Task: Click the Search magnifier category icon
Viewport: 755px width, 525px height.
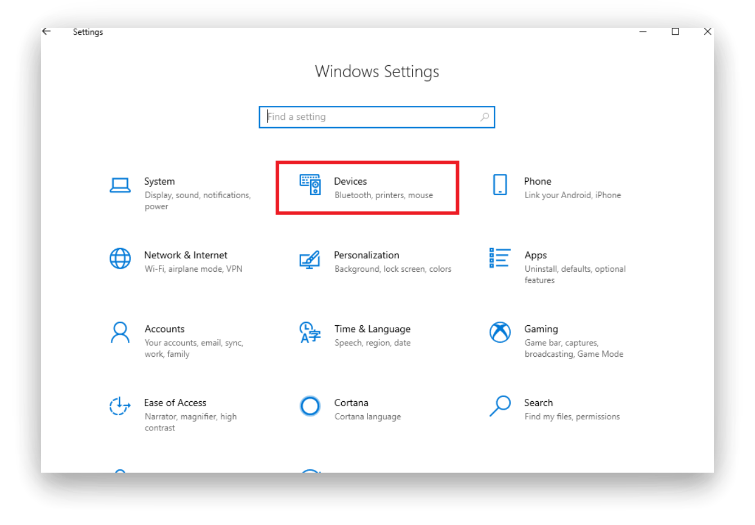Action: click(x=500, y=406)
